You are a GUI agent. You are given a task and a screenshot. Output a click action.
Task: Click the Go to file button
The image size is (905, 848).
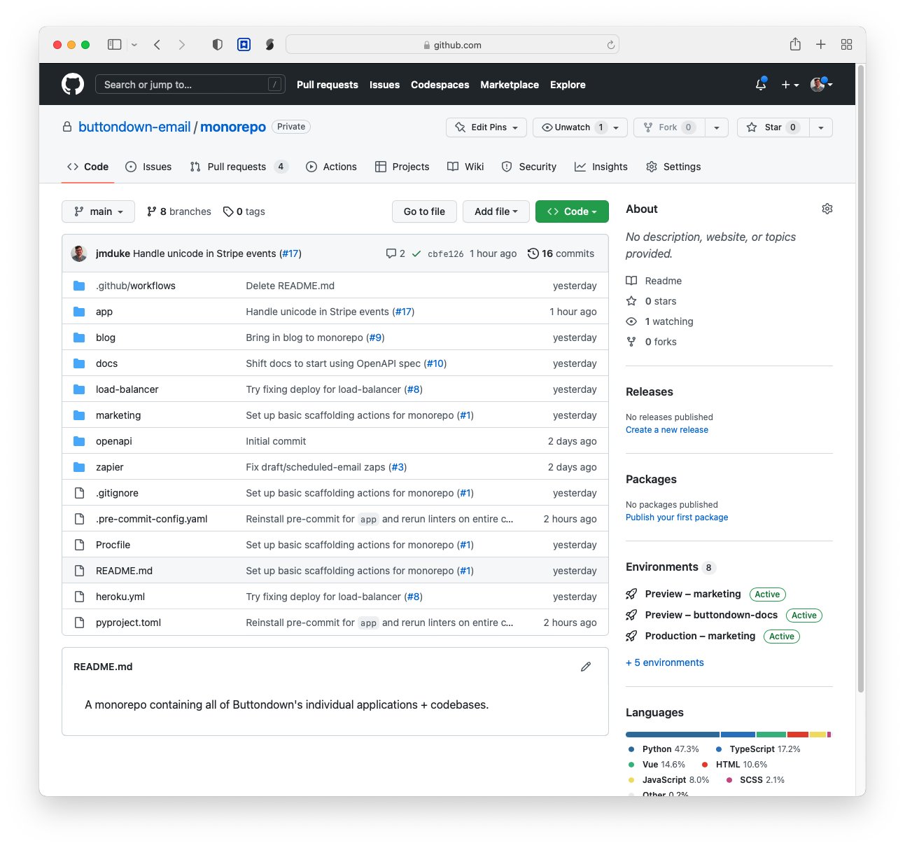coord(424,211)
